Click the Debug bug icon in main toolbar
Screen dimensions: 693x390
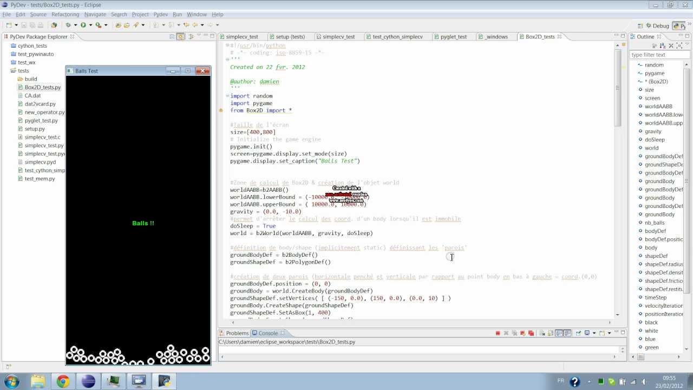coord(68,25)
